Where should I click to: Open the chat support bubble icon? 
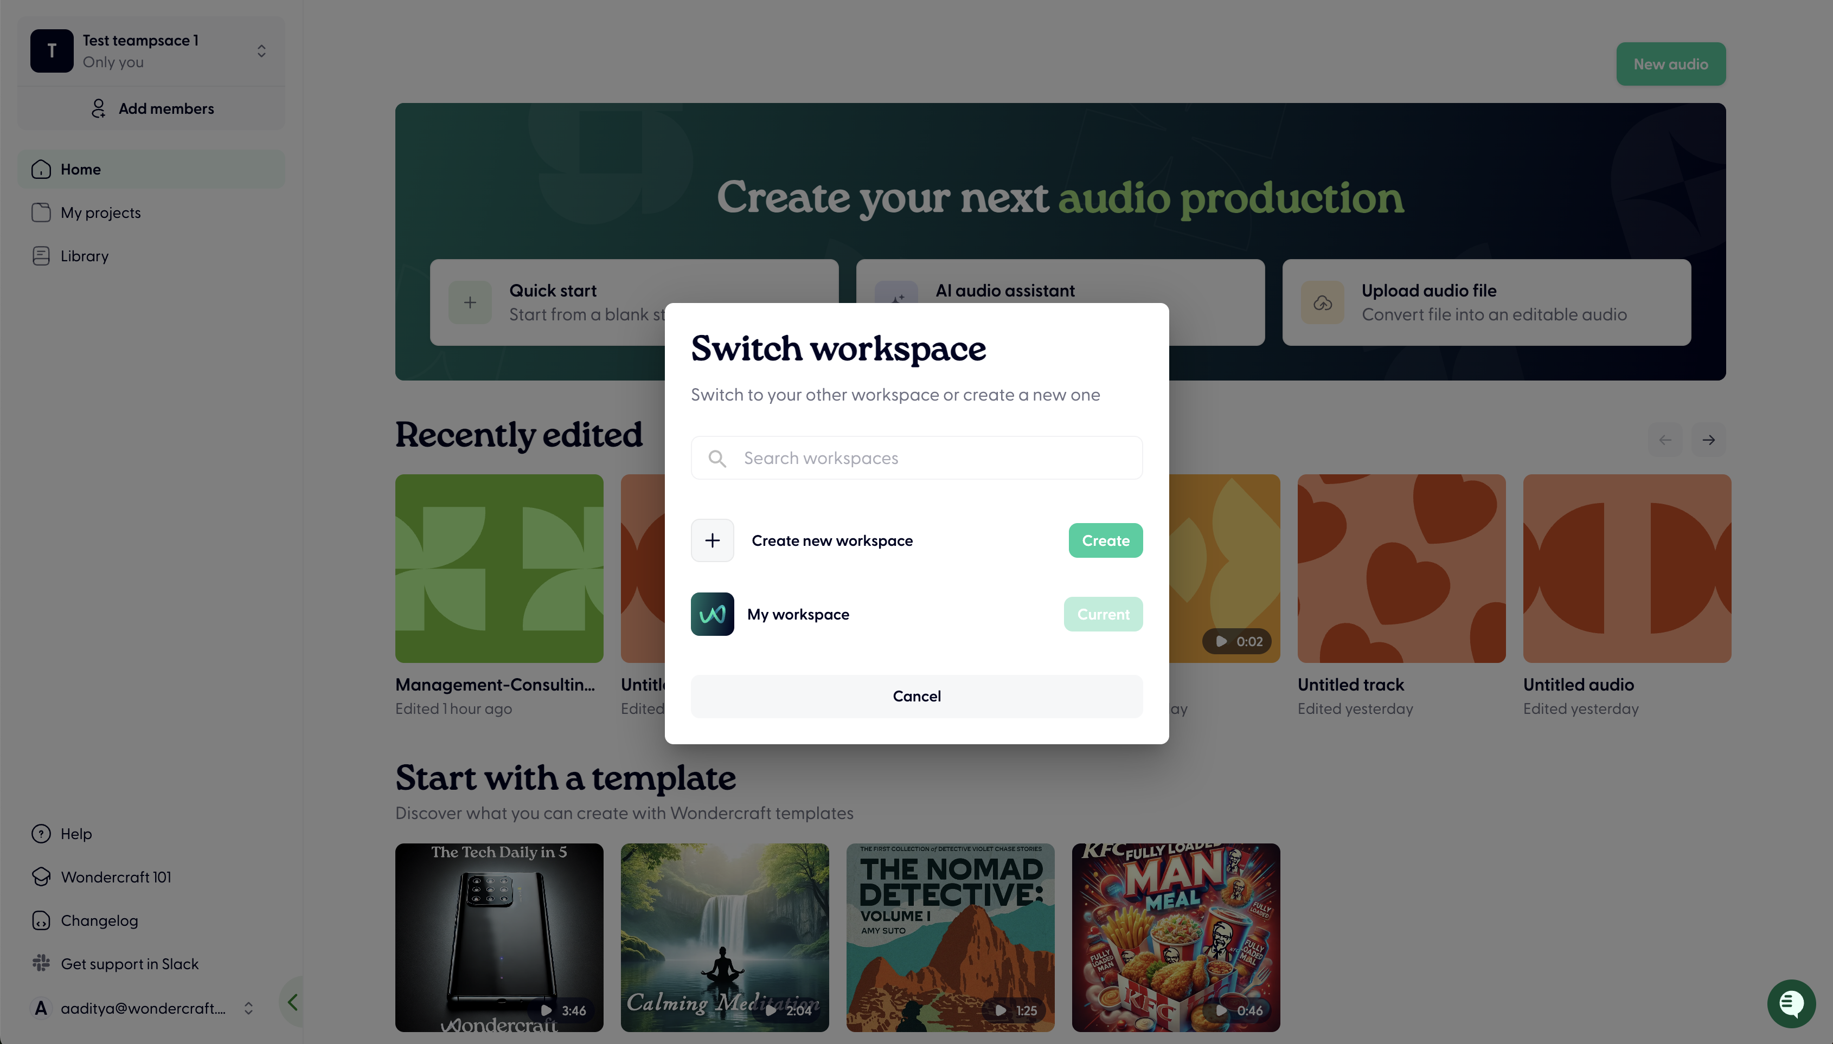pyautogui.click(x=1791, y=1003)
